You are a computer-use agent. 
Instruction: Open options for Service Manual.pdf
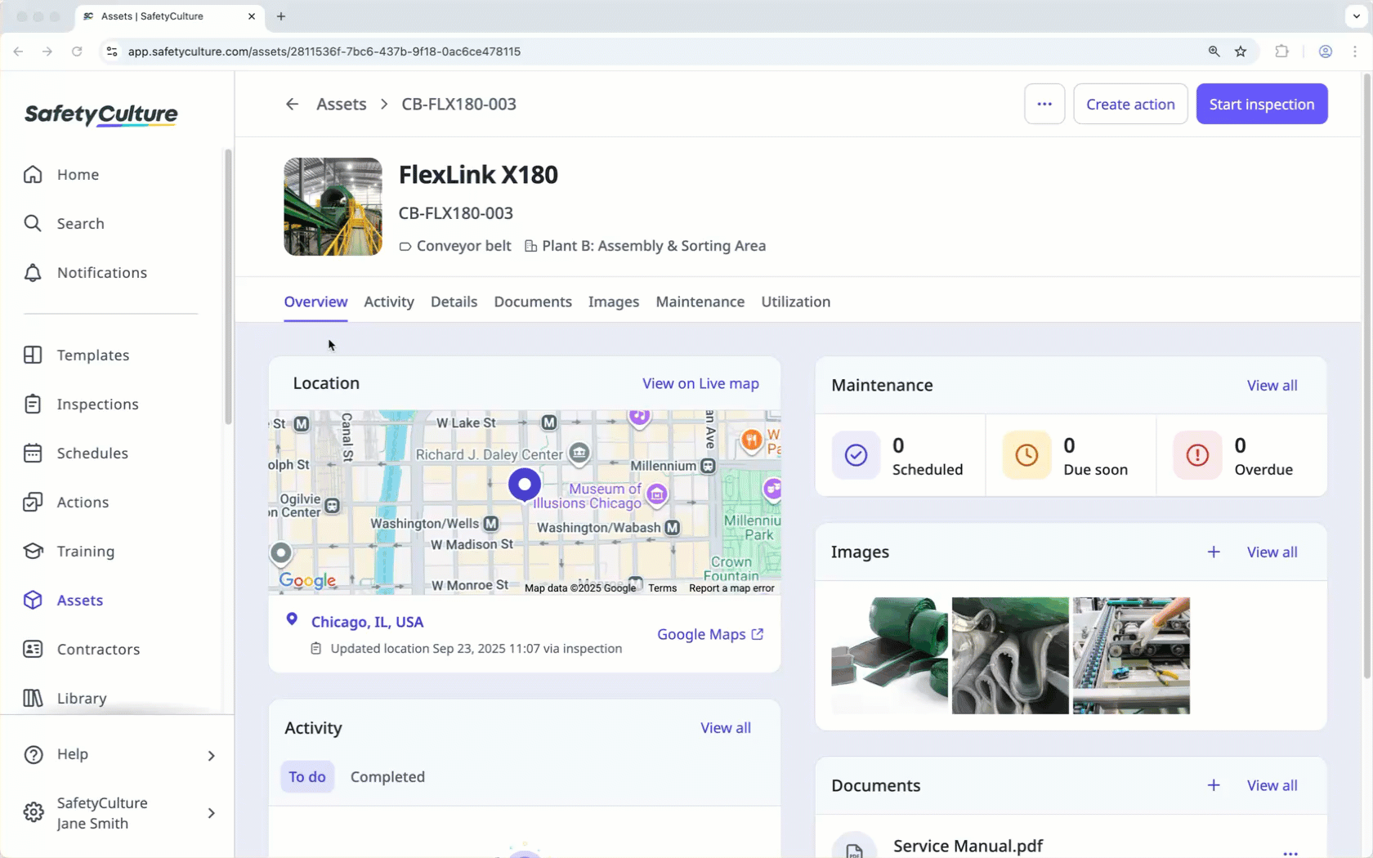[x=1290, y=852]
